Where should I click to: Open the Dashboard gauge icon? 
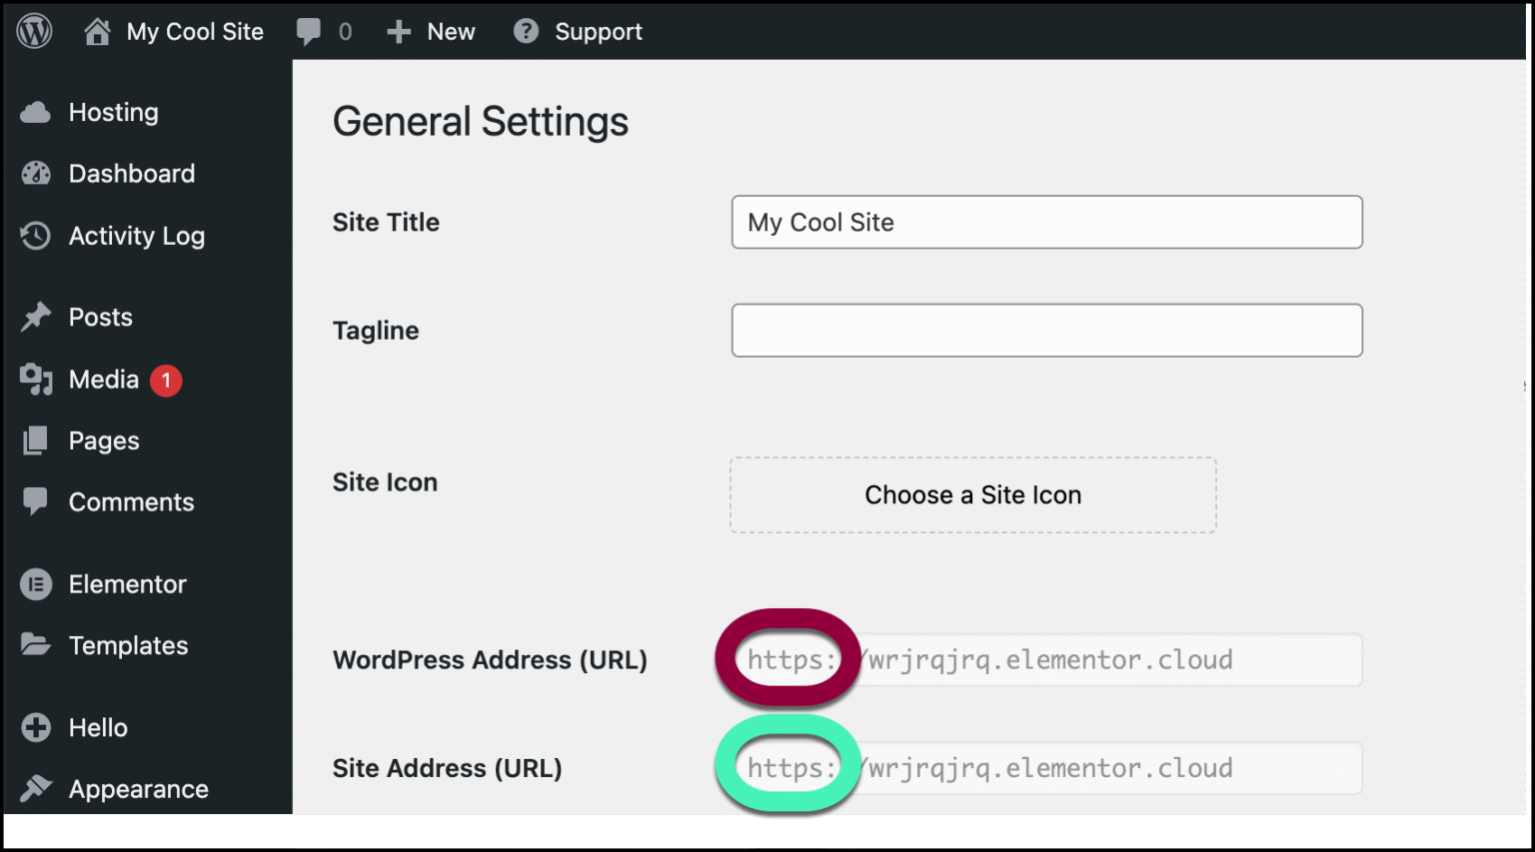[x=36, y=173]
